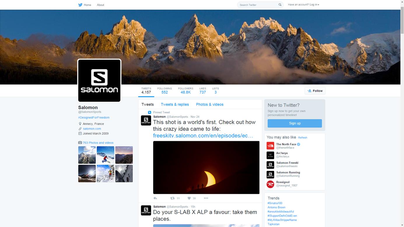Open the more options ellipsis on pinned tweet
This screenshot has width=404, height=227.
(x=206, y=198)
